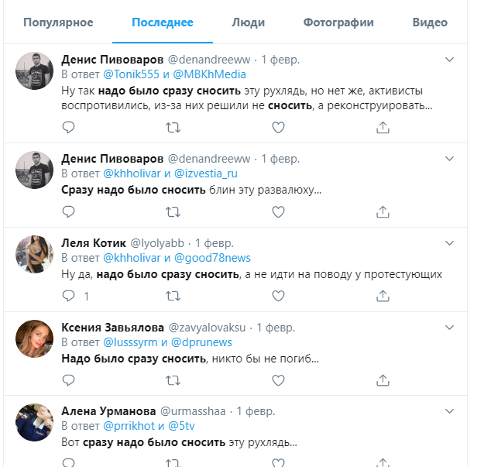Viewport: 484px width, 467px height.
Task: Like the first Денис Пивоваров tweet
Action: click(x=279, y=128)
